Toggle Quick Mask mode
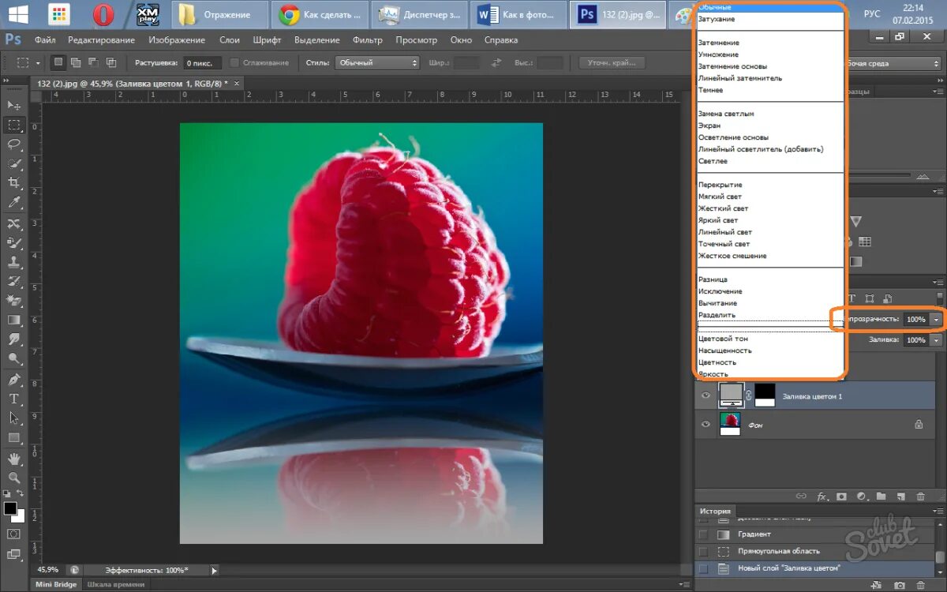This screenshot has height=592, width=947. (14, 534)
